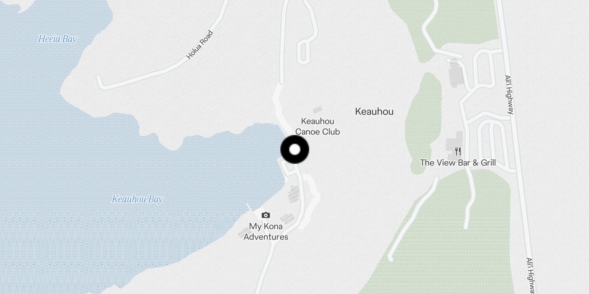
Task: Click the black circular location marker
Action: point(294,149)
